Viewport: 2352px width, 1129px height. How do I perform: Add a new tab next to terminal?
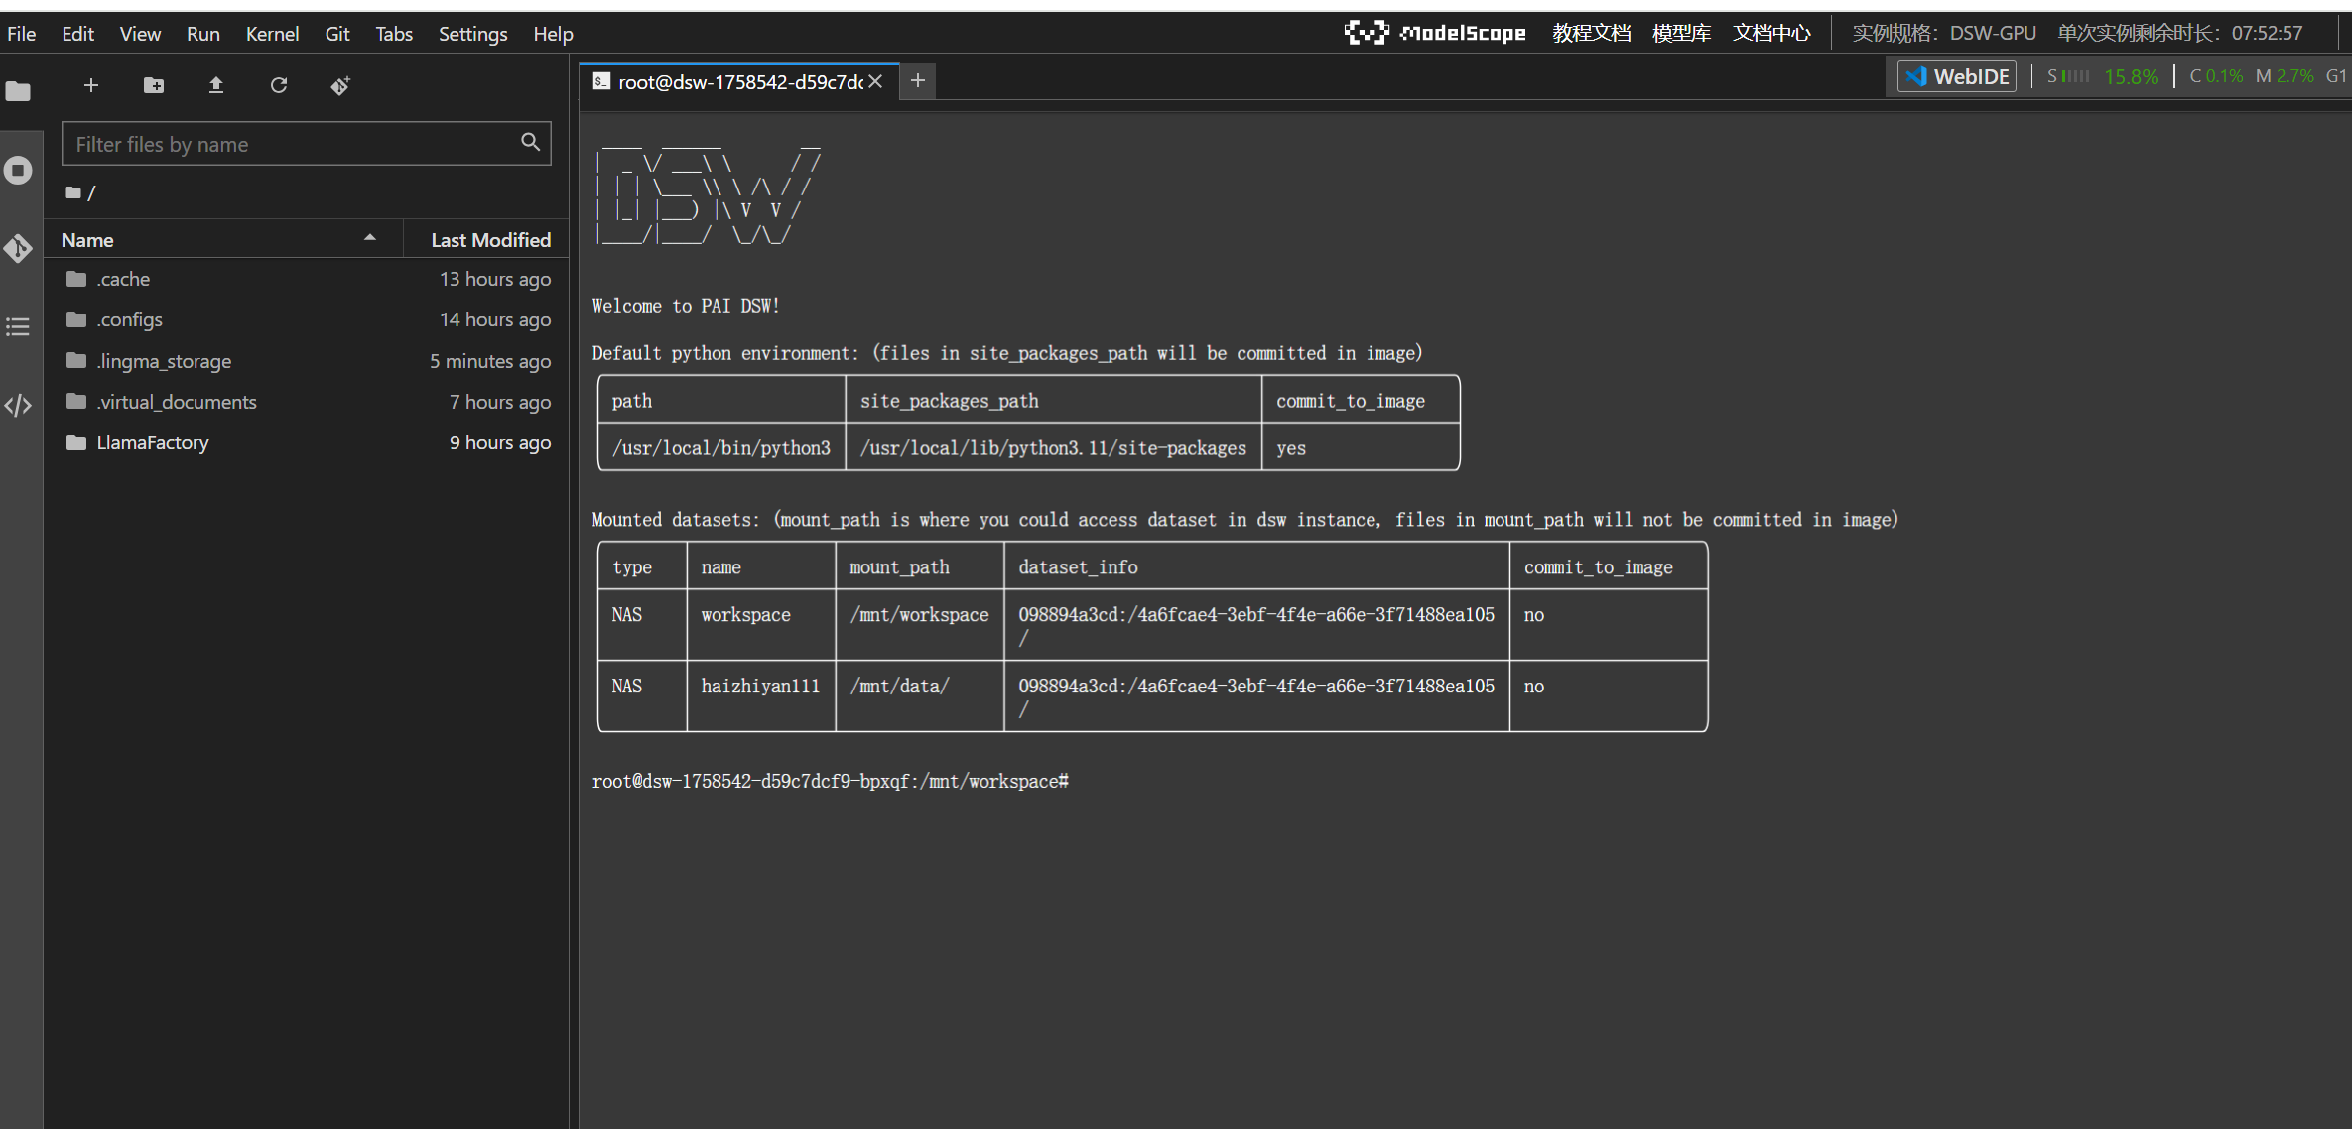[x=918, y=80]
